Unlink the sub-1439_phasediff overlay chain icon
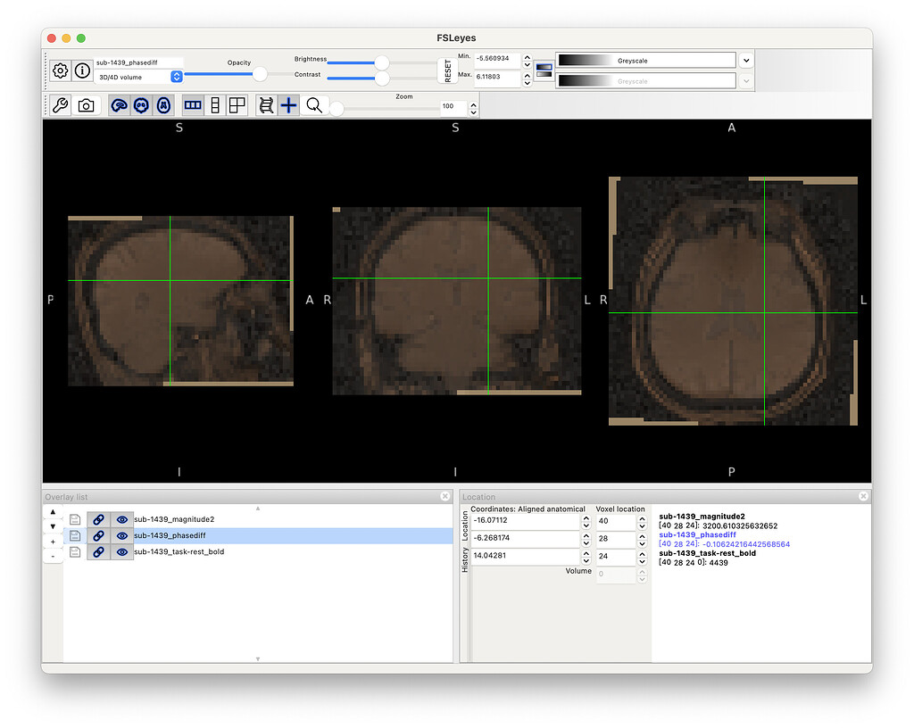Screen dimensions: 914x728 point(98,535)
